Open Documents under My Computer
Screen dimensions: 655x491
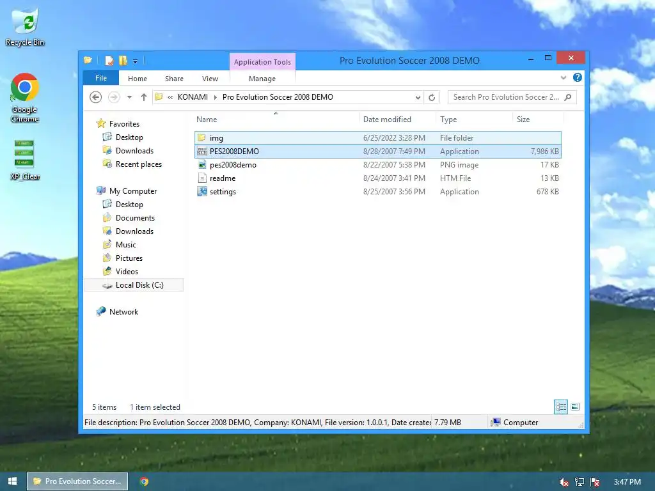[135, 217]
